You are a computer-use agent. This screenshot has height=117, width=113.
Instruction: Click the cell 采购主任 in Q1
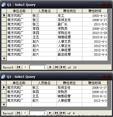pos(70,33)
